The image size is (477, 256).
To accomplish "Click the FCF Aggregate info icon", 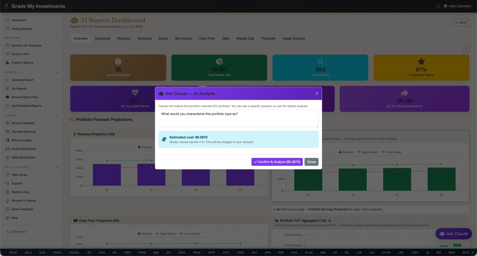I will pos(330,221).
